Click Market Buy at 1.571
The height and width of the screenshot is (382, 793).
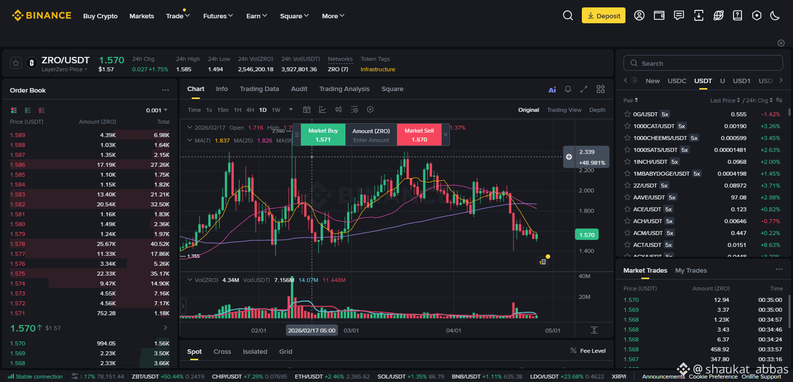[x=323, y=135]
